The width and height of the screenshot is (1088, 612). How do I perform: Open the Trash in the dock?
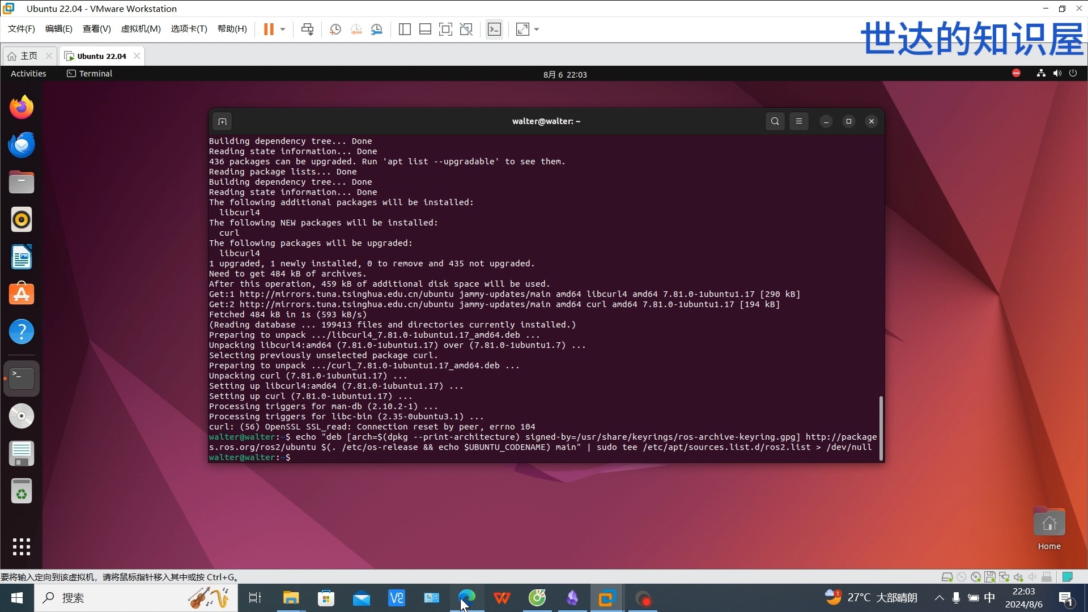pos(22,491)
